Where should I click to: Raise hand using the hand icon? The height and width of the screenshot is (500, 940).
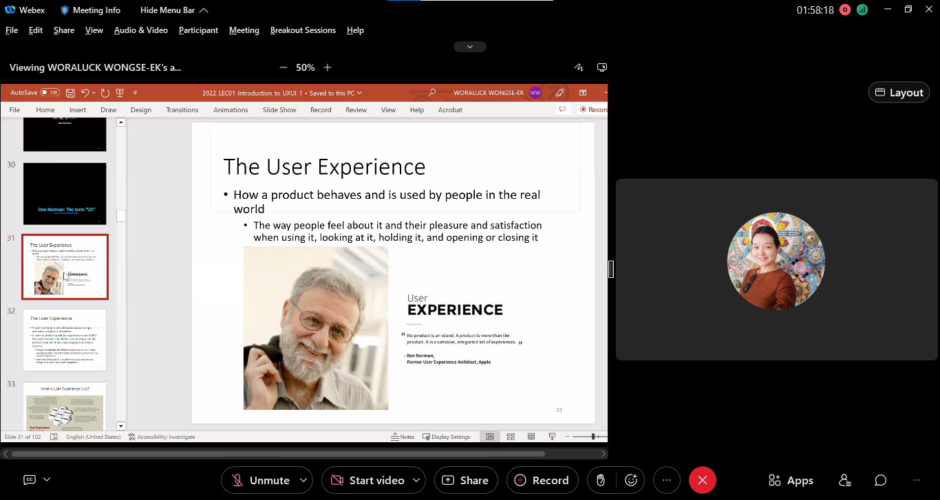point(601,480)
